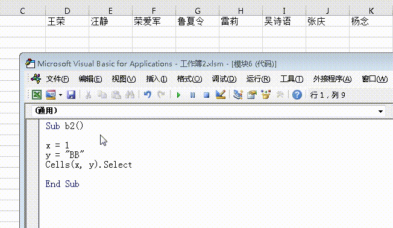Select Excel column J header
Viewport: 393px width, 228px height.
tap(327, 11)
